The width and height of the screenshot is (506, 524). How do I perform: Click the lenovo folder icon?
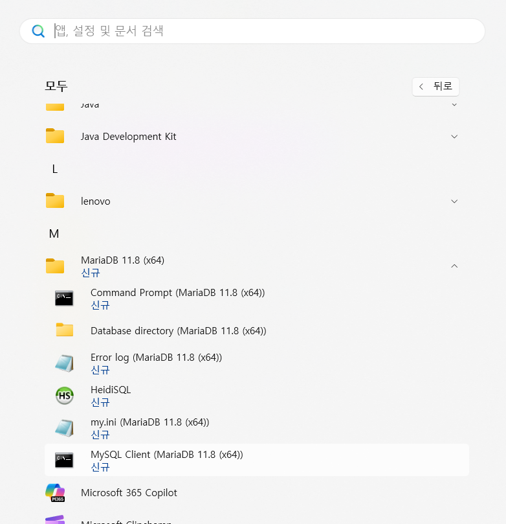click(x=55, y=201)
